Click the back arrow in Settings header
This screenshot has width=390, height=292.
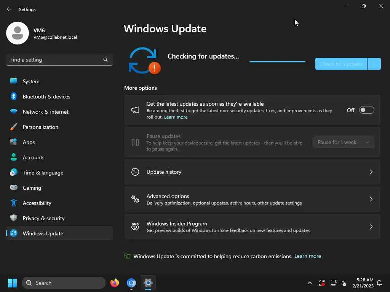(9, 9)
